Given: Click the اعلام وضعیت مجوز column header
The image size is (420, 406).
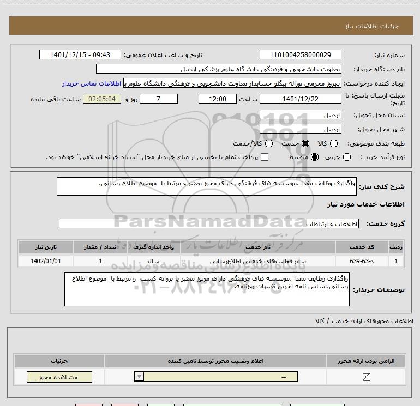Looking at the screenshot, I should (x=215, y=361).
